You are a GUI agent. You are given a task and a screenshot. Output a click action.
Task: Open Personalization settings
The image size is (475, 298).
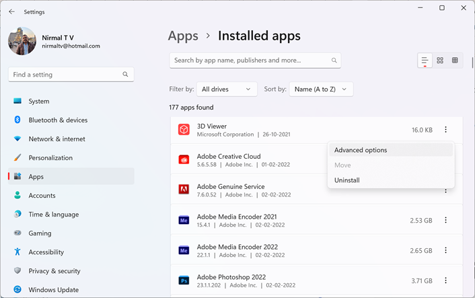[71, 158]
